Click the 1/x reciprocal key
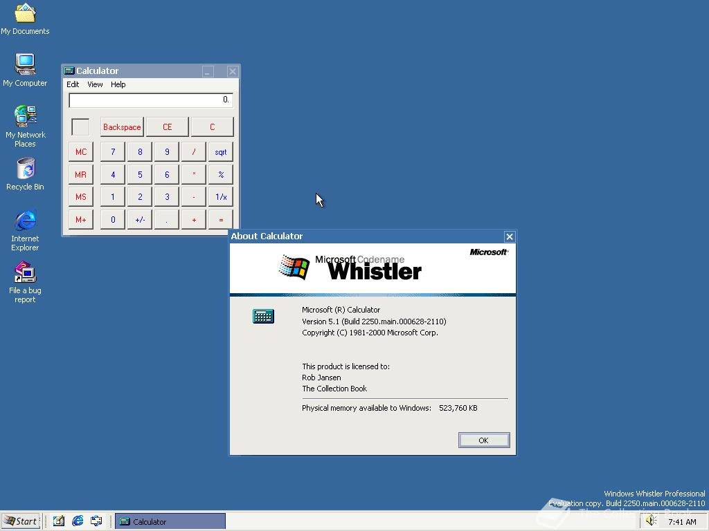This screenshot has width=709, height=531. (x=221, y=197)
